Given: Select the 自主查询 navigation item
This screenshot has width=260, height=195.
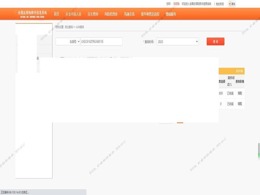Looking at the screenshot, I should [93, 14].
